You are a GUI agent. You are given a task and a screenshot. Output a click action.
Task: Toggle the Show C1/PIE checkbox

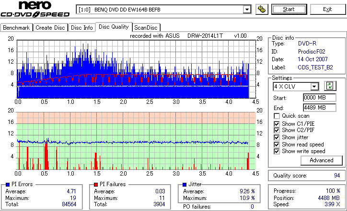tap(277, 124)
